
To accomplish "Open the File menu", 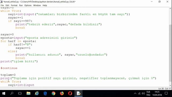I will tap(2, 5).
